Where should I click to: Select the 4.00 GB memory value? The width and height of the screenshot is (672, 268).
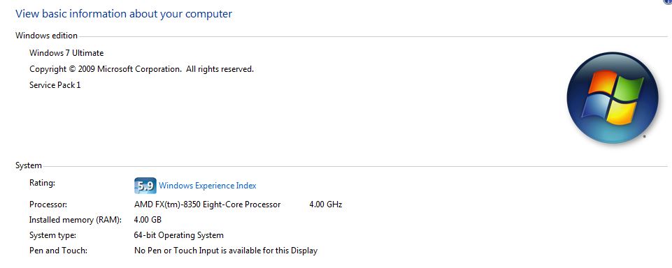point(148,220)
